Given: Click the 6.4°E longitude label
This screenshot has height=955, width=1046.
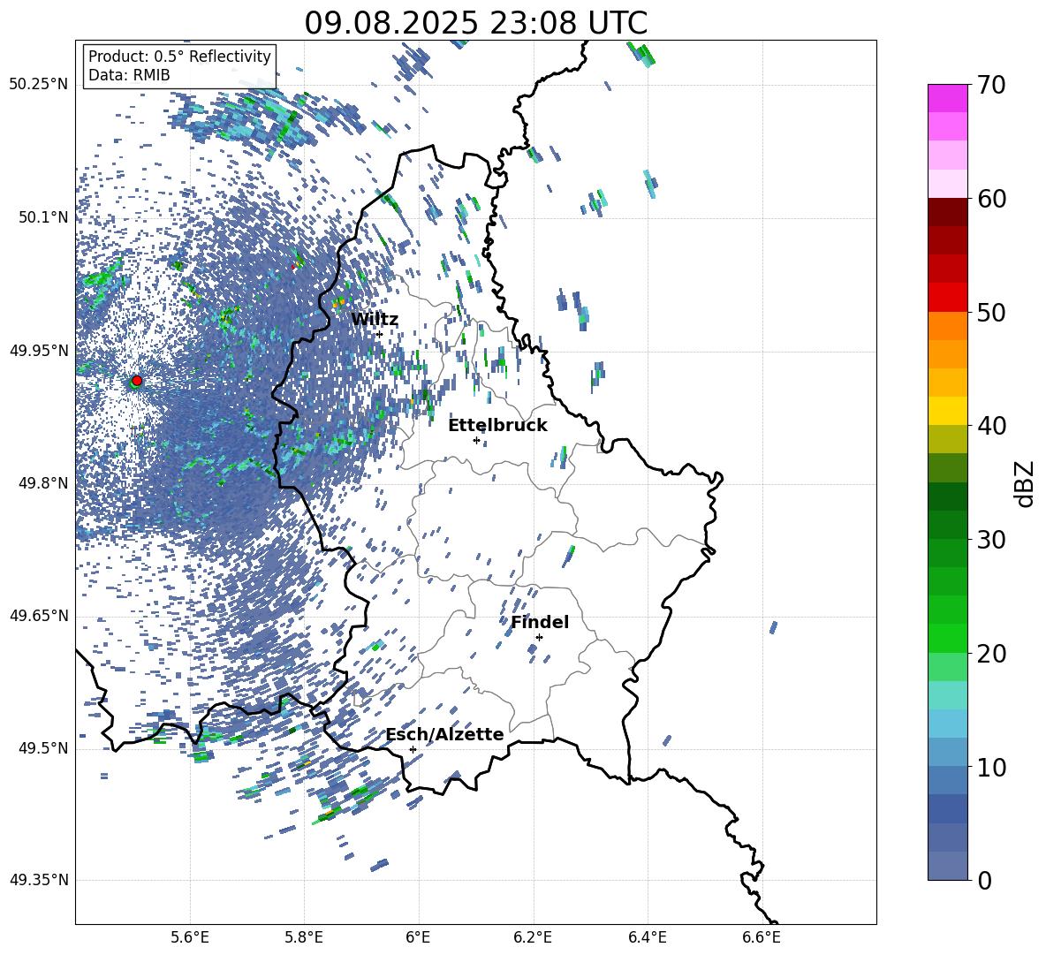Looking at the screenshot, I should [x=647, y=937].
